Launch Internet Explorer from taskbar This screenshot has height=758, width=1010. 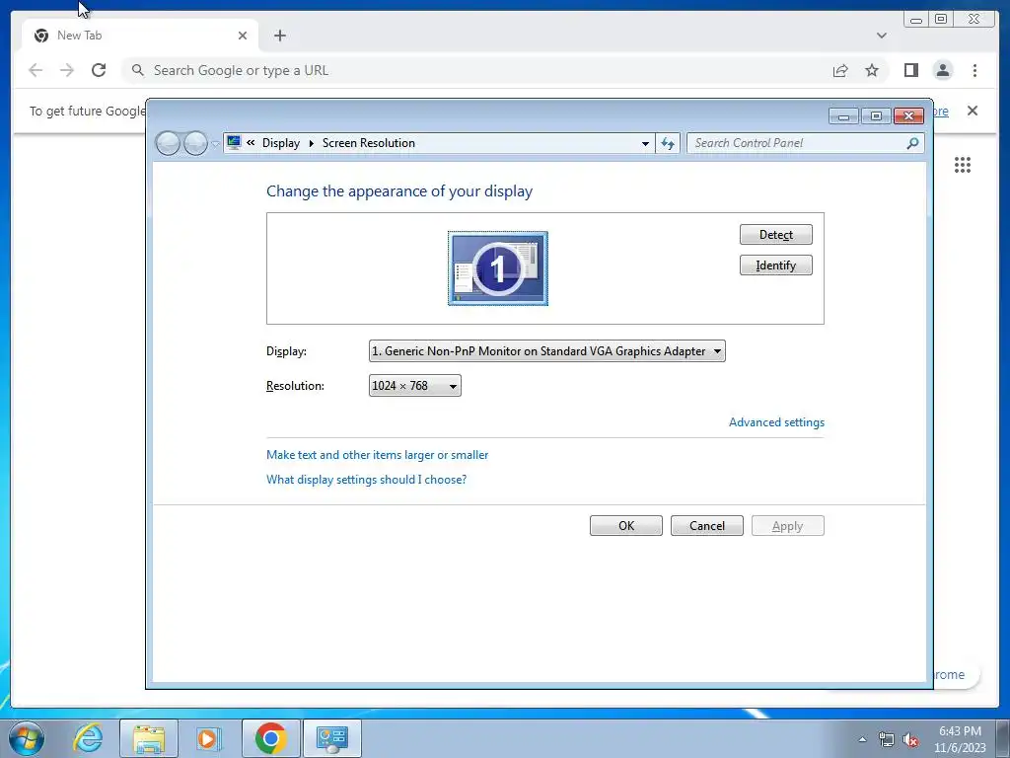pyautogui.click(x=88, y=738)
